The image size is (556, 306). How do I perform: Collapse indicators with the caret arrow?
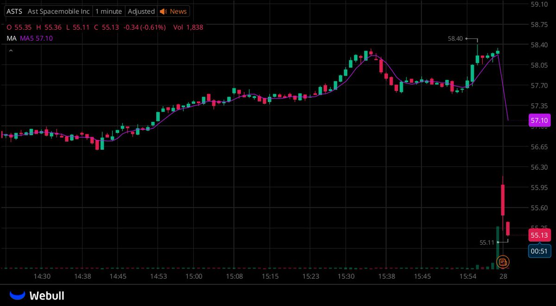coord(11,51)
